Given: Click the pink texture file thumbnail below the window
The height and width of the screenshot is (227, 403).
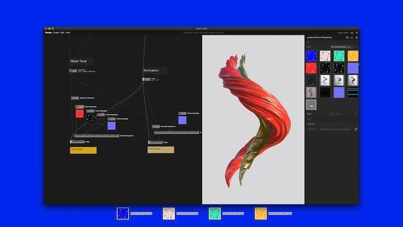Looking at the screenshot, I should pyautogui.click(x=169, y=214).
